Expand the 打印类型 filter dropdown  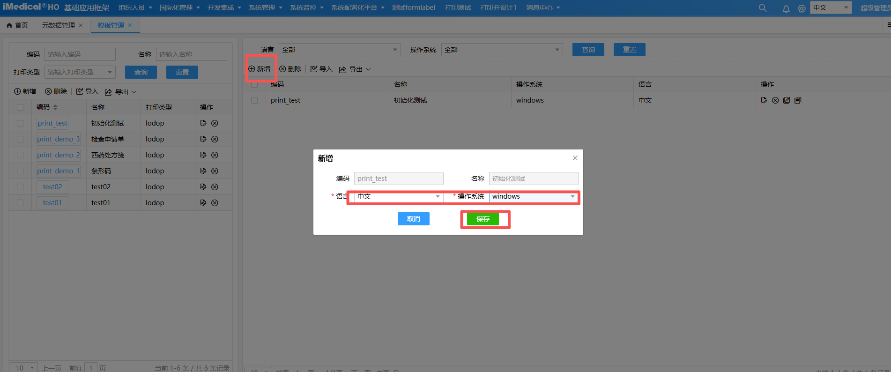[80, 72]
